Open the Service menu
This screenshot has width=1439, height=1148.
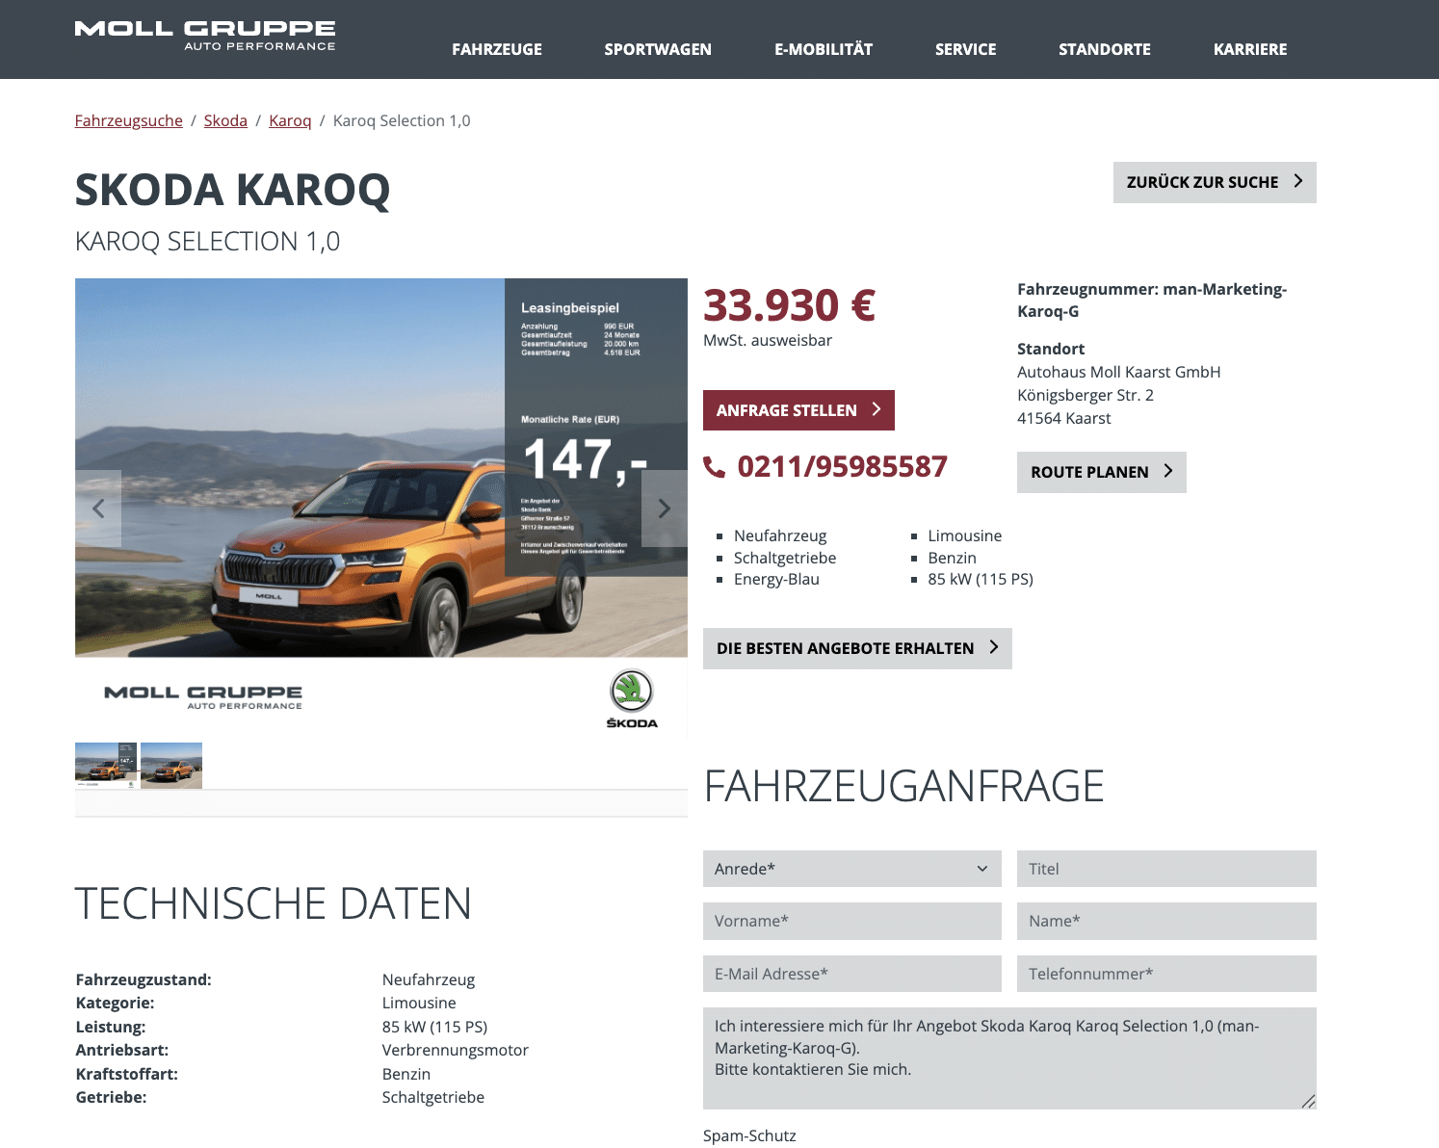click(965, 49)
